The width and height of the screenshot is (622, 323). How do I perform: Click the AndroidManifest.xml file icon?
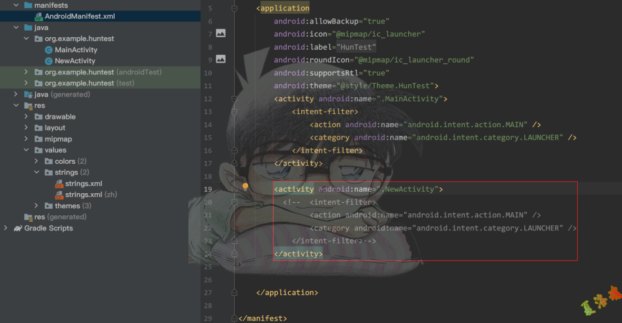click(x=38, y=16)
